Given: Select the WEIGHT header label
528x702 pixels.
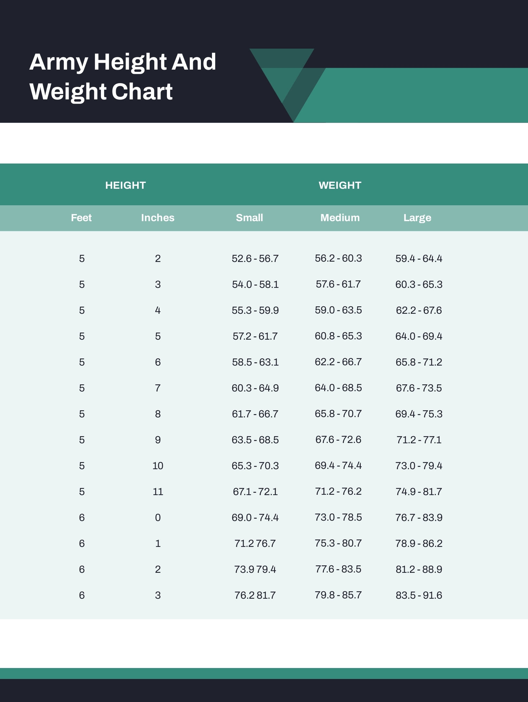Looking at the screenshot, I should [340, 185].
